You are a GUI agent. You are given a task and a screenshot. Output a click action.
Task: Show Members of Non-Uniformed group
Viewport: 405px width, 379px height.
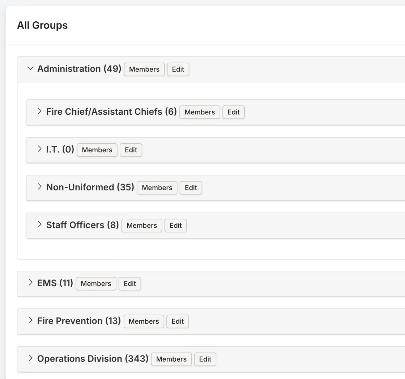point(157,188)
